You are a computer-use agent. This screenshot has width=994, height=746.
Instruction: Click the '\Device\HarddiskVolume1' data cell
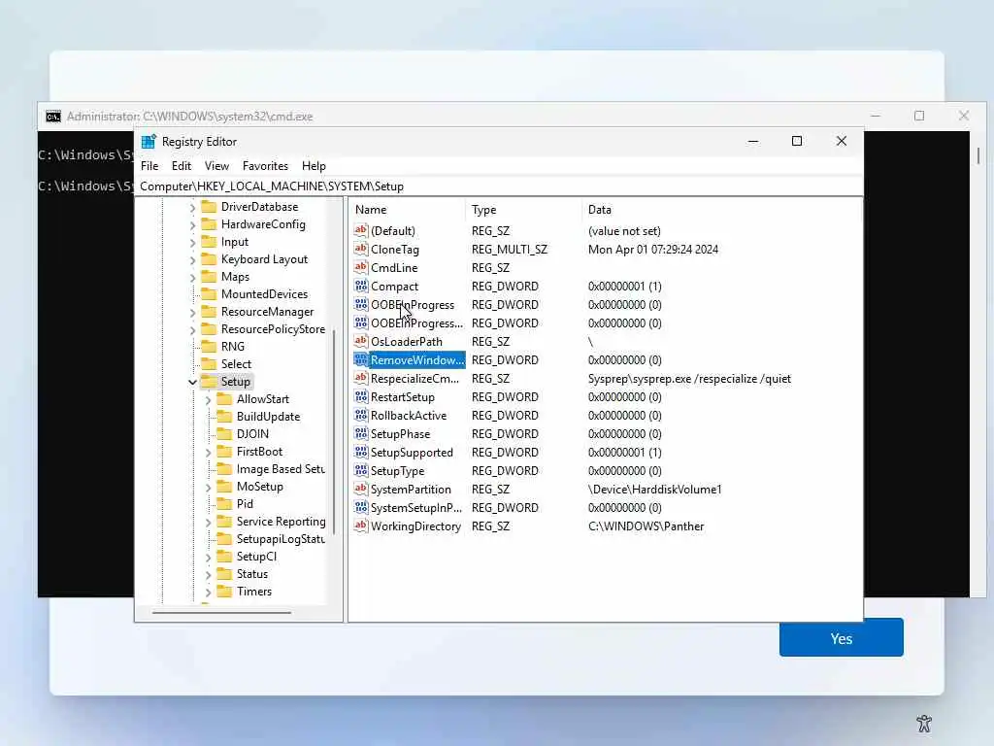[654, 490]
